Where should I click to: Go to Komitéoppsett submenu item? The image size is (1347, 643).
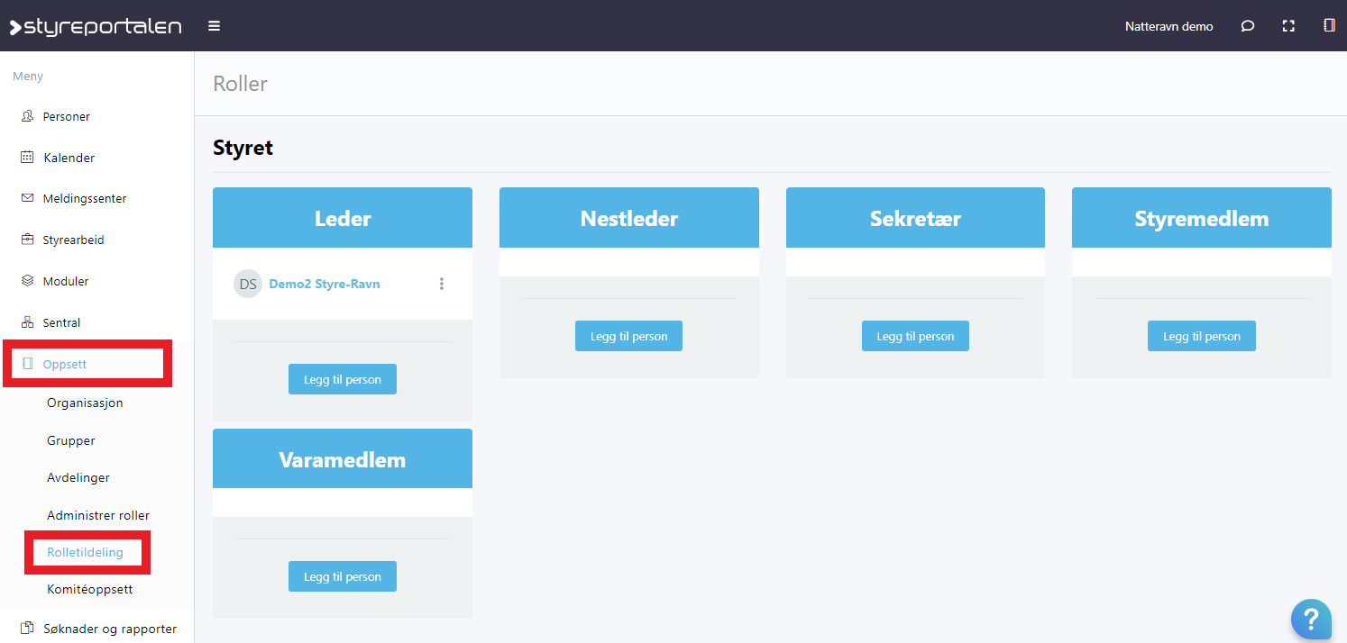[90, 589]
